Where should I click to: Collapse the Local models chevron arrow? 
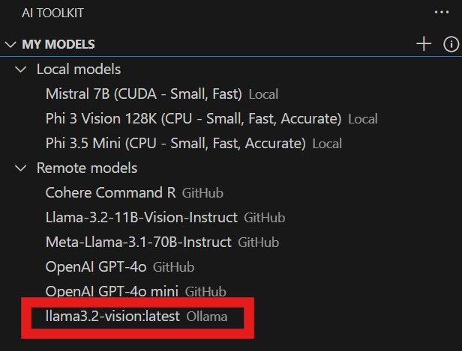tap(22, 70)
